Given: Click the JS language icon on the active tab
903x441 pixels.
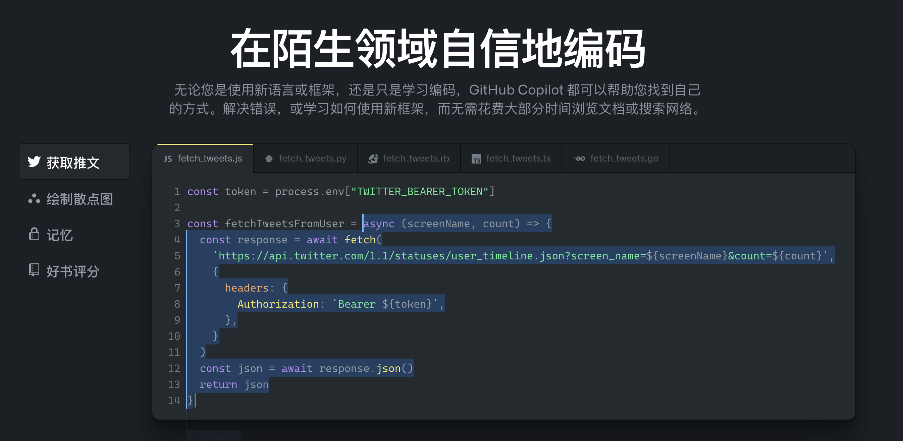Looking at the screenshot, I should [168, 158].
